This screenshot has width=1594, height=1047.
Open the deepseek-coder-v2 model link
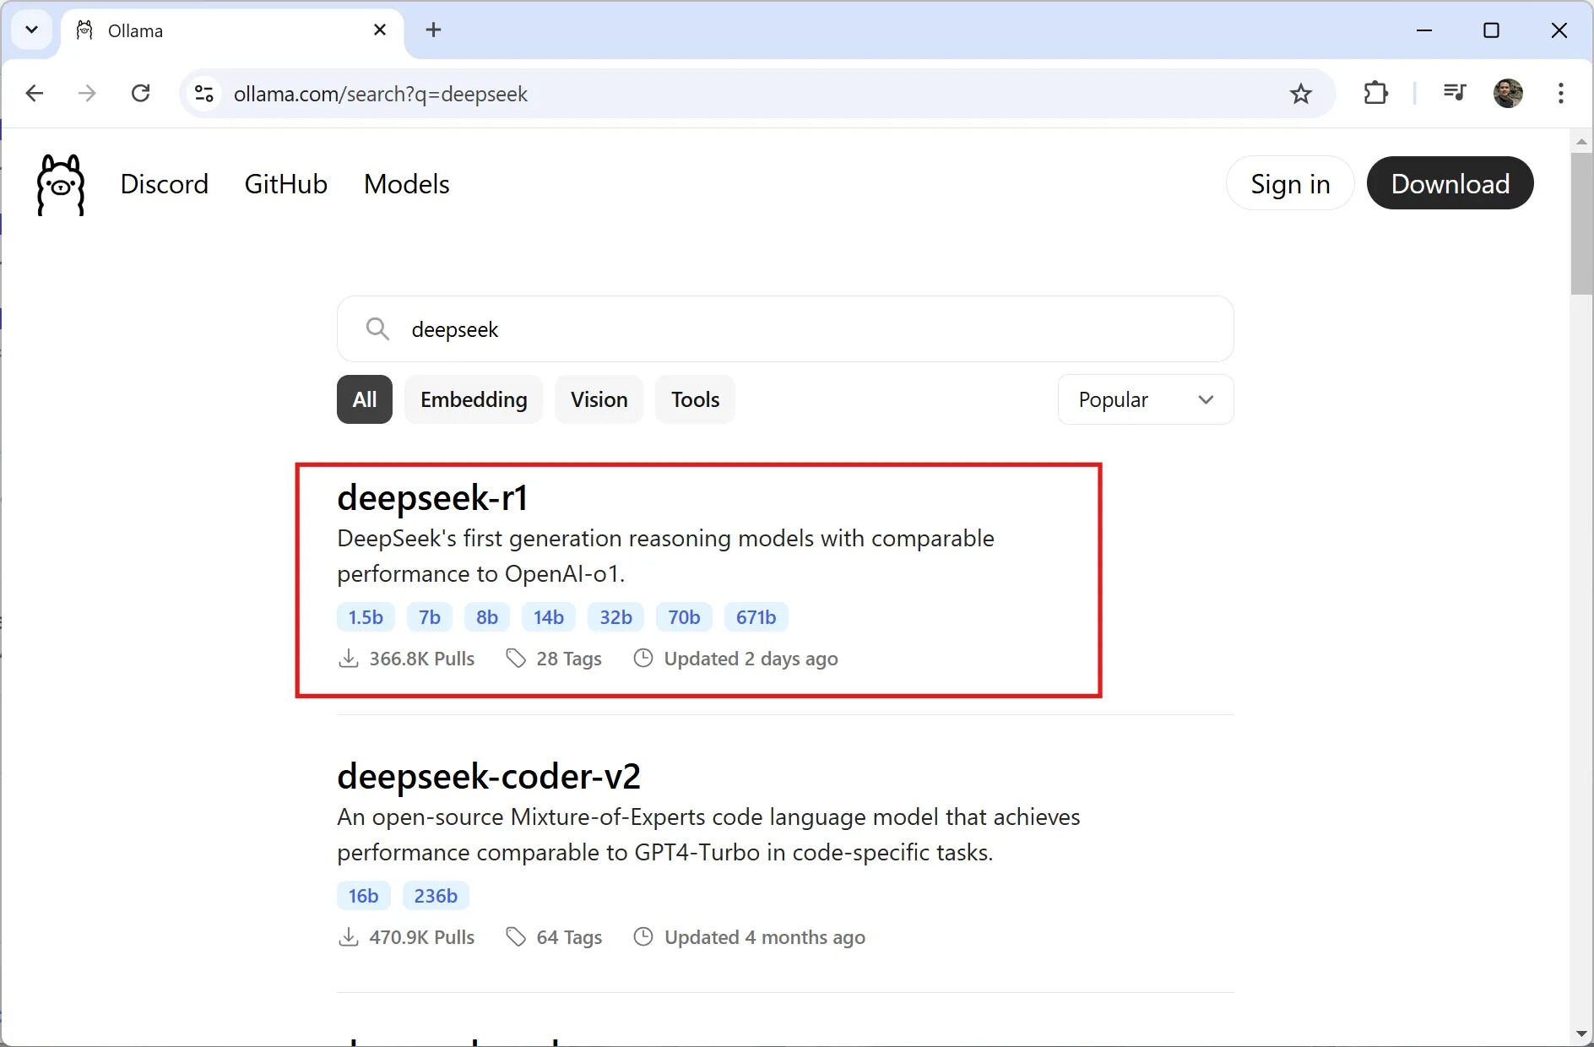pyautogui.click(x=488, y=776)
